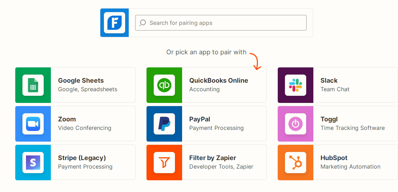Click the 'Marketing Automation' text

coord(351,167)
